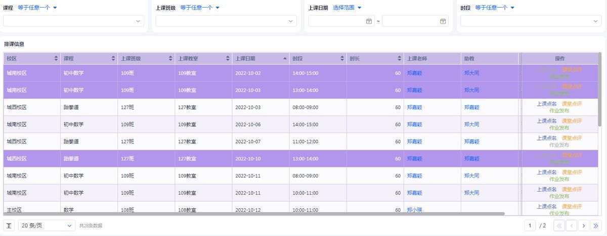Click the table collapse icon beside page size

coord(9,225)
